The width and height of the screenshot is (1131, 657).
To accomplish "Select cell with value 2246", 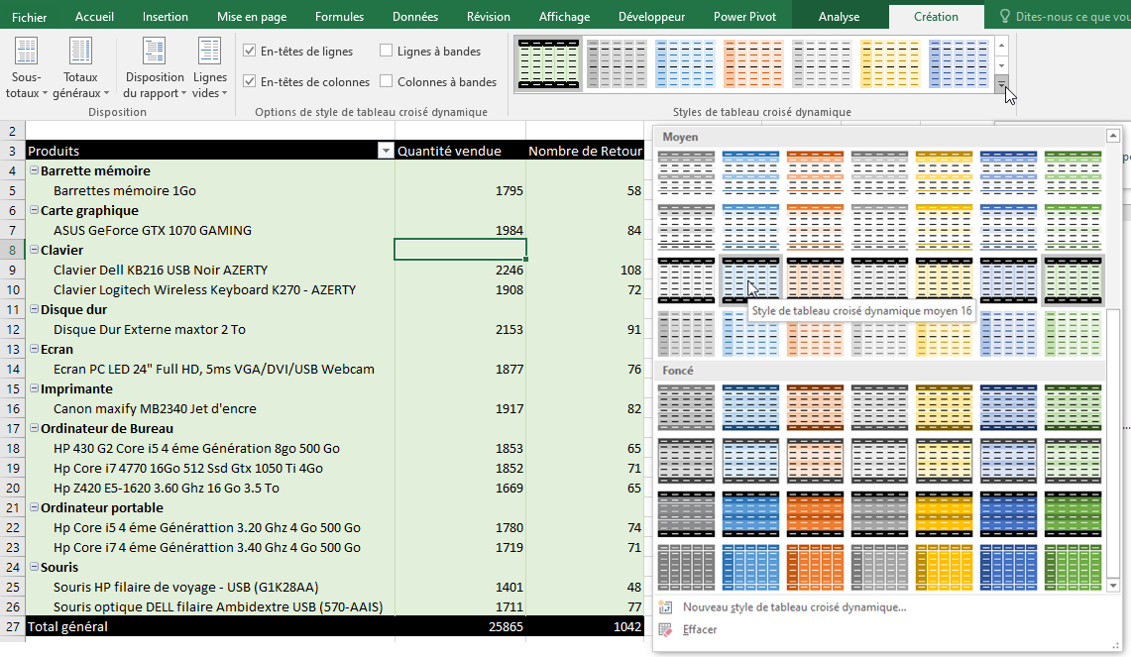I will tap(460, 270).
